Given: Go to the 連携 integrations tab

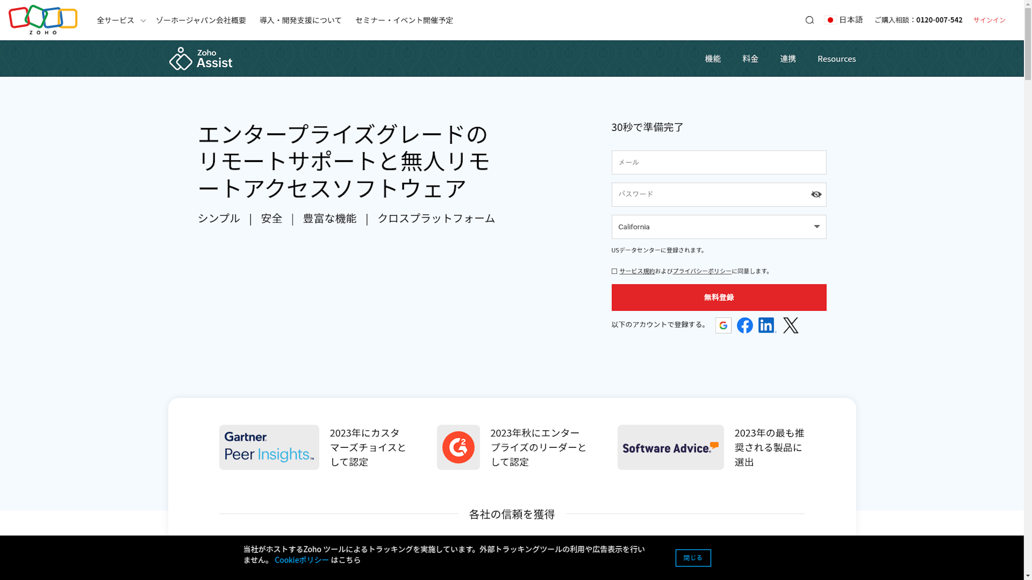Looking at the screenshot, I should pos(788,59).
